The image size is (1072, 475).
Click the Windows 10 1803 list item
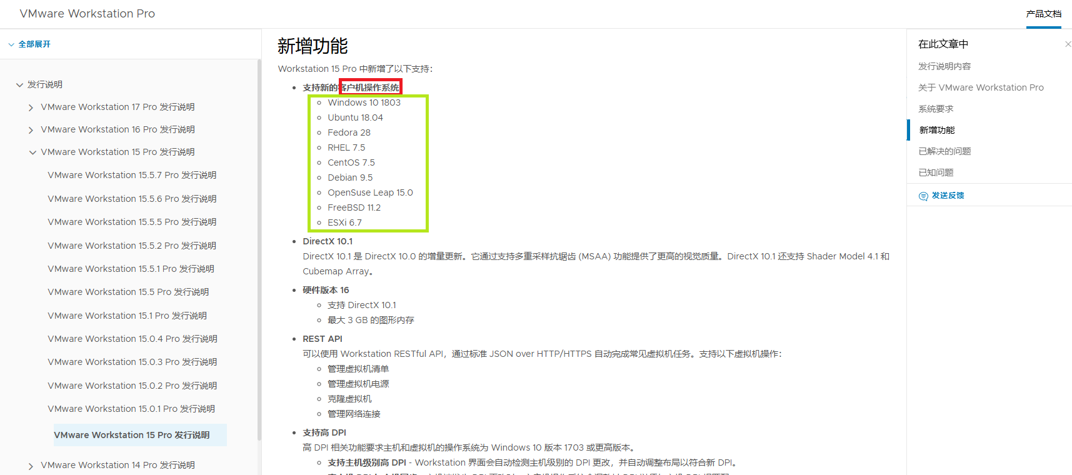point(364,102)
